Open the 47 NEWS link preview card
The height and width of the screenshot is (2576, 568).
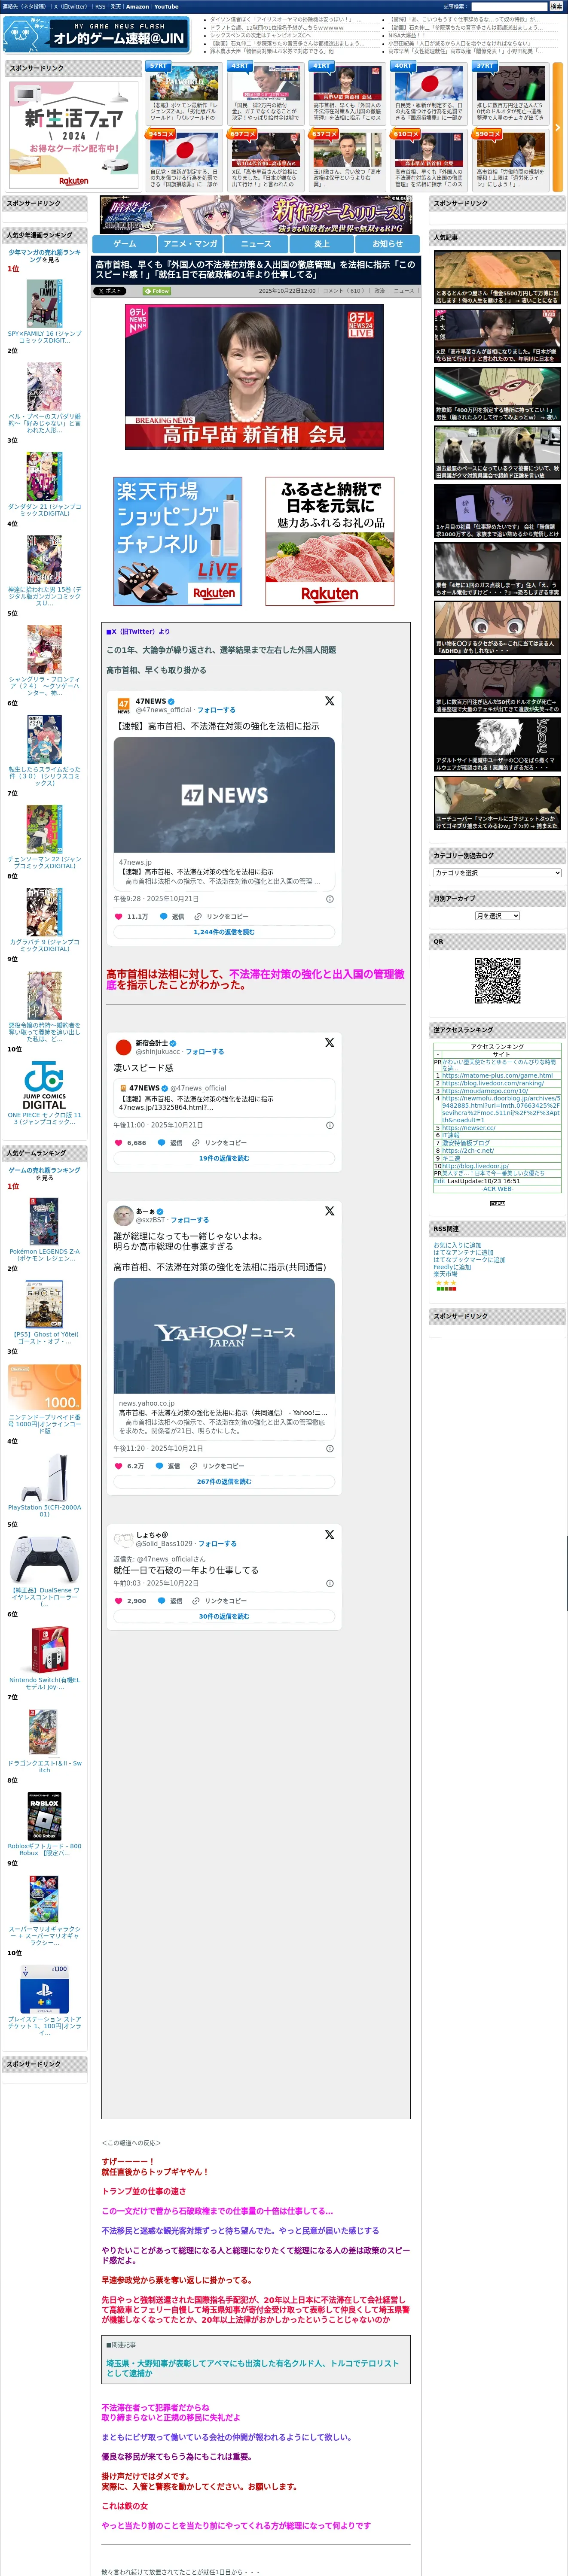[x=224, y=813]
